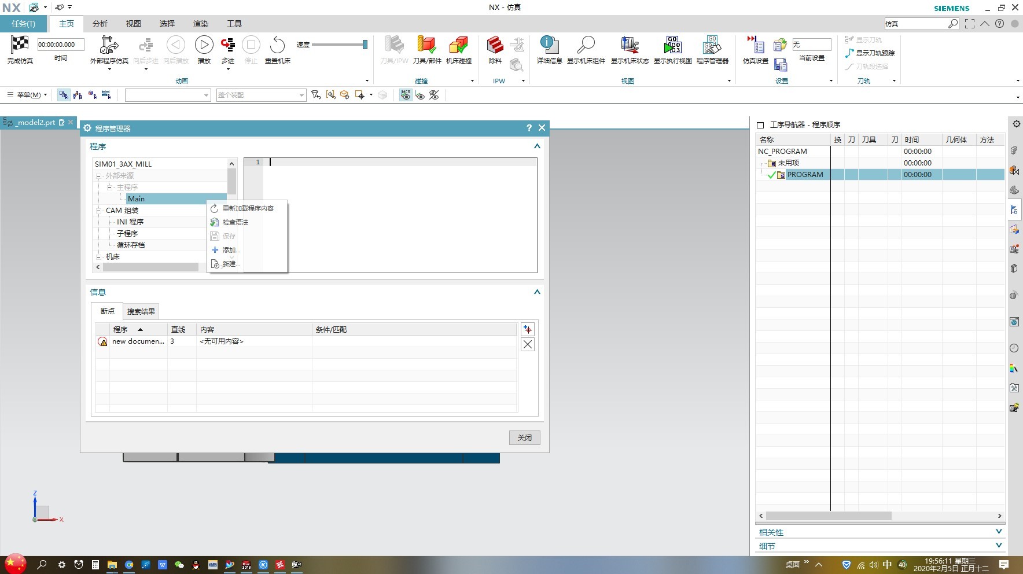Choose 检查语法 from context menu
The width and height of the screenshot is (1023, 574).
tap(247, 222)
